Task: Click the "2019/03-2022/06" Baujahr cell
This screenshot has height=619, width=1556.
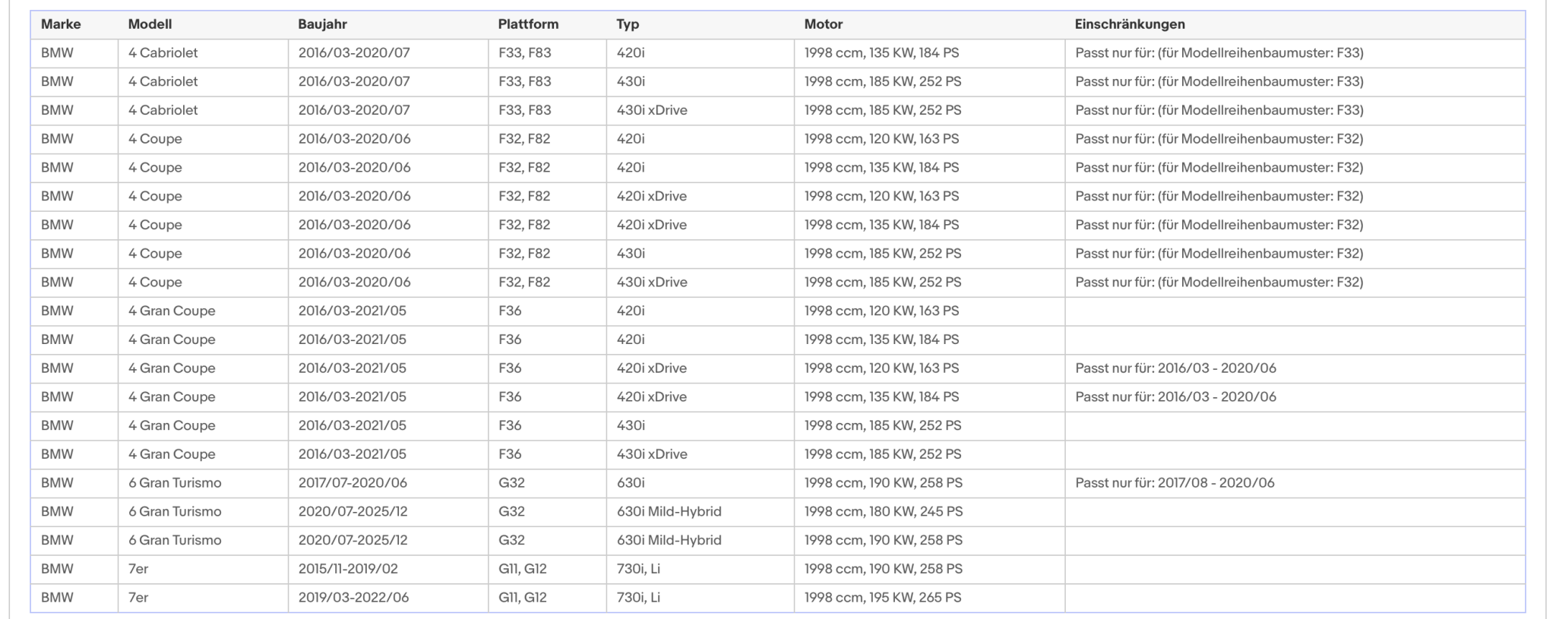Action: [x=353, y=598]
